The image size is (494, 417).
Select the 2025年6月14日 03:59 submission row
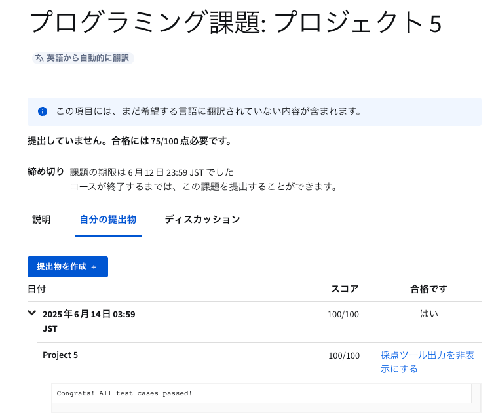pos(254,321)
